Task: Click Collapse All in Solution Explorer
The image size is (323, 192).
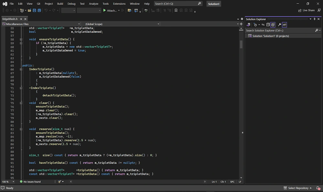Action: tap(268, 24)
